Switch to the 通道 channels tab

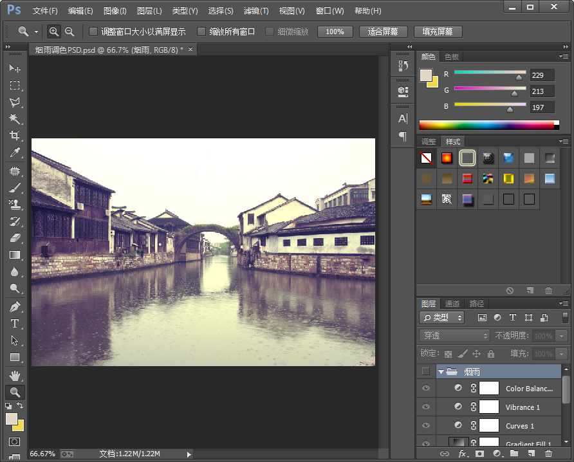pyautogui.click(x=452, y=304)
